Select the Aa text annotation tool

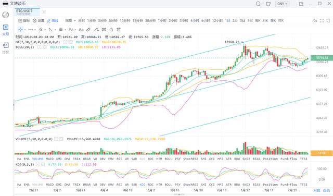pyautogui.click(x=81, y=30)
